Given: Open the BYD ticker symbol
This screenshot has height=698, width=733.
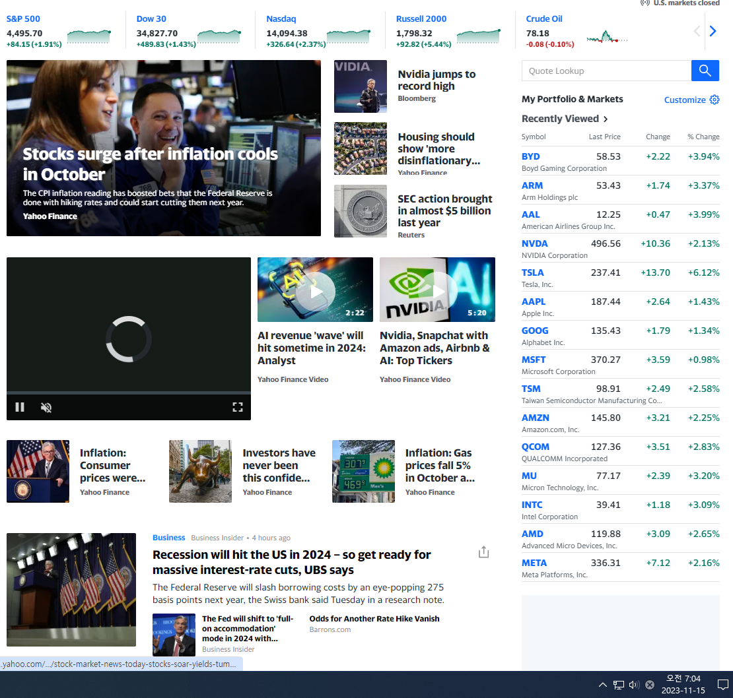Looking at the screenshot, I should pos(530,156).
